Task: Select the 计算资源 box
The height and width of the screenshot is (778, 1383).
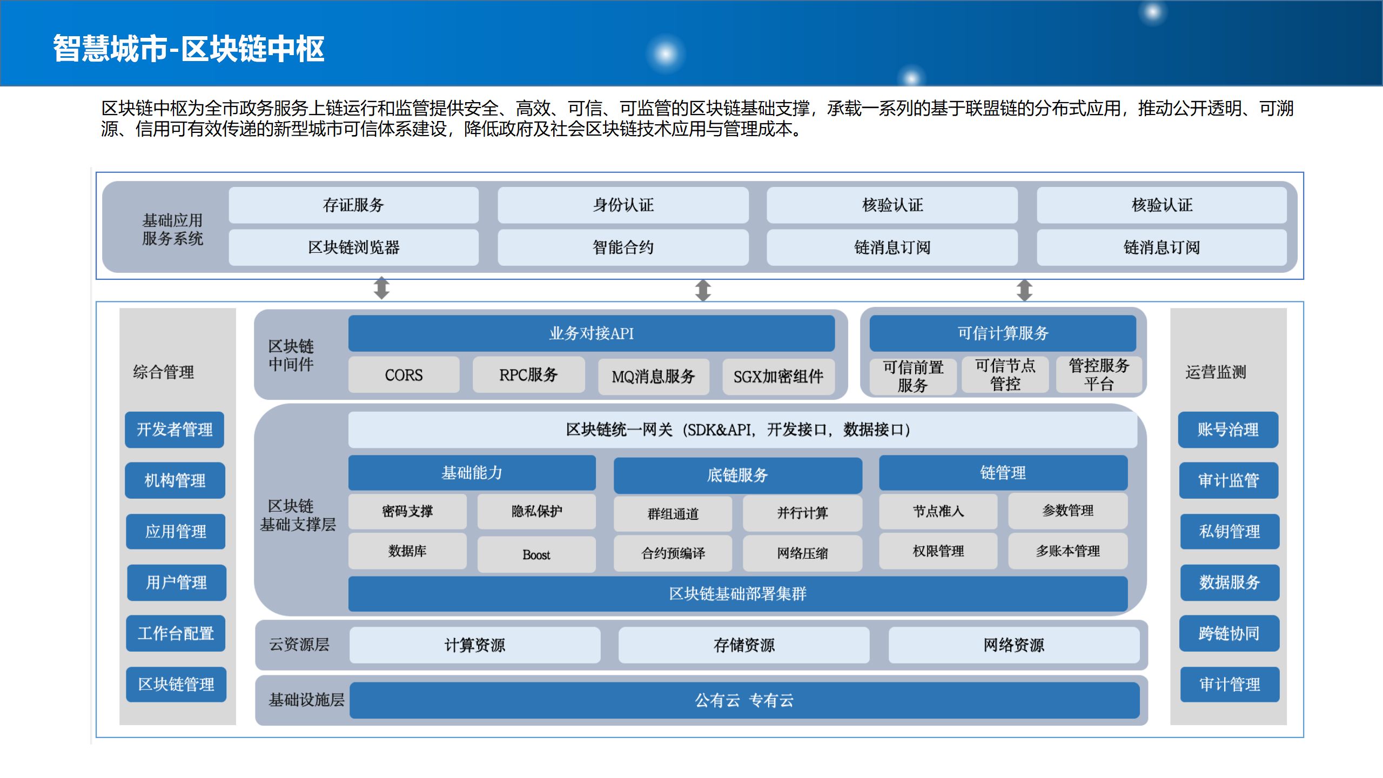Action: 475,645
